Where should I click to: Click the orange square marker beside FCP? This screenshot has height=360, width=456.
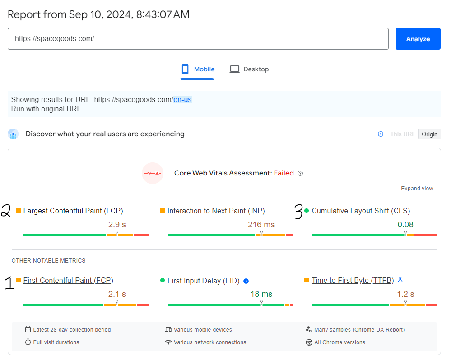click(19, 280)
